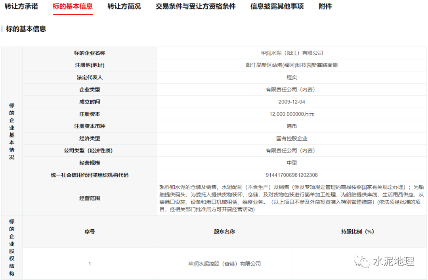Go to the 信息披露其他事项 tab
This screenshot has width=428, height=280.
[277, 7]
